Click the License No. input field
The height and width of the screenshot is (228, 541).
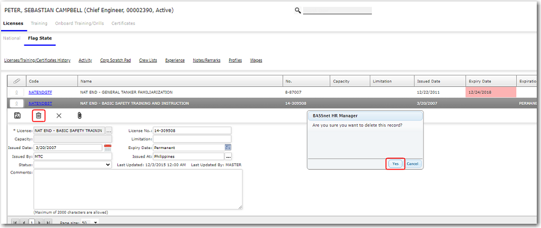[x=192, y=131]
